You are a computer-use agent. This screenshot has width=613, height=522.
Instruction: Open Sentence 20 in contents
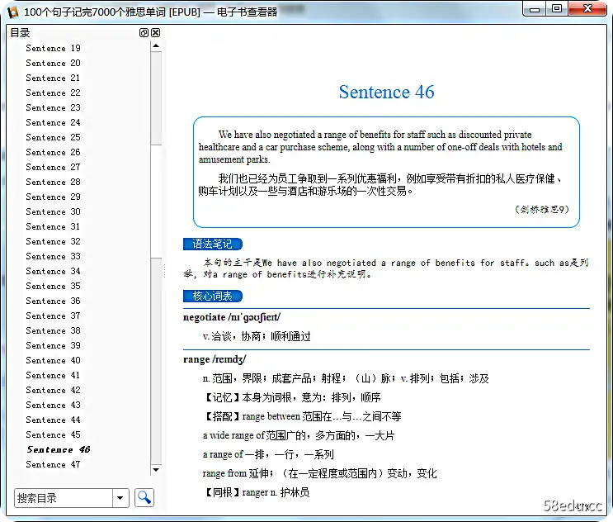(x=53, y=63)
